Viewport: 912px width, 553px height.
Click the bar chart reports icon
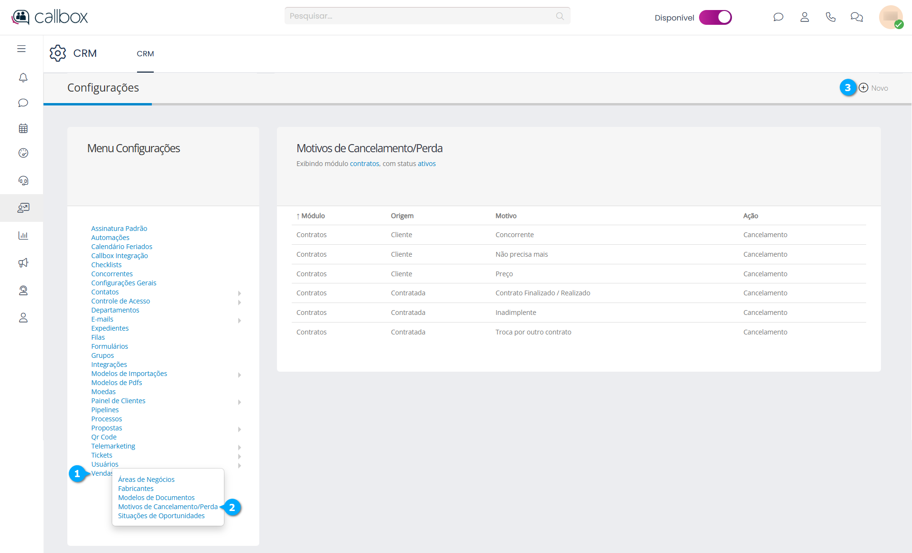23,235
